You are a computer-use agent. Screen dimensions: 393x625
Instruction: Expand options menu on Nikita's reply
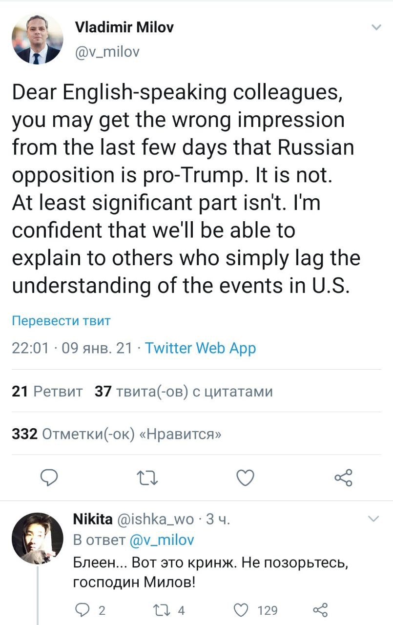(x=372, y=518)
